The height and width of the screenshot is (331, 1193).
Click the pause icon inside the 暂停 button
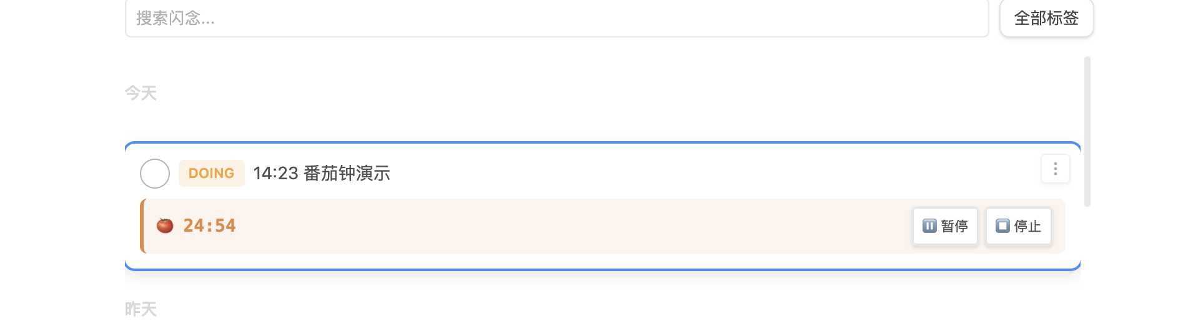coord(929,226)
